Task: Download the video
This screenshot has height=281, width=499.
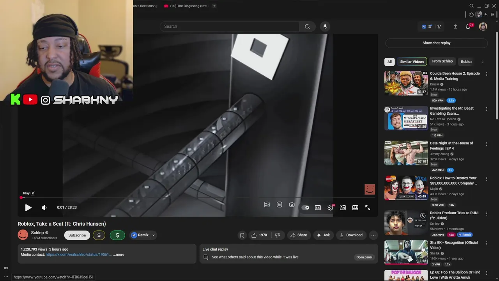Action: (351, 235)
